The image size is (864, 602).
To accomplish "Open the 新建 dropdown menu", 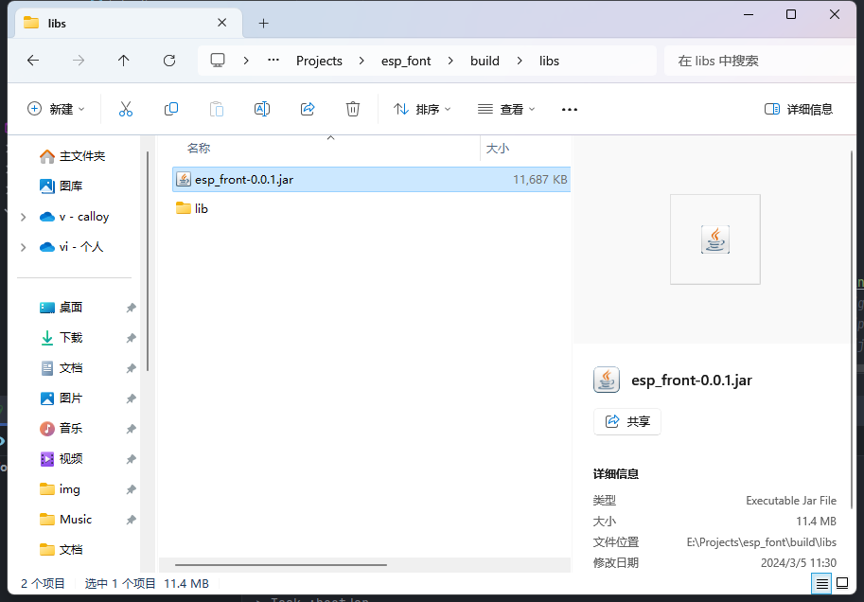I will click(x=56, y=109).
